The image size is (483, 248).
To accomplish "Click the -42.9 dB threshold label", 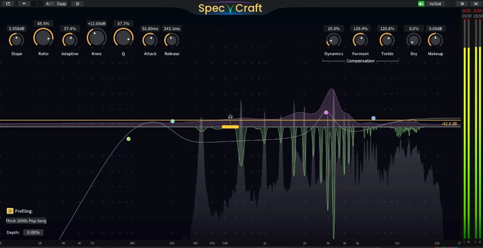I will pyautogui.click(x=449, y=124).
